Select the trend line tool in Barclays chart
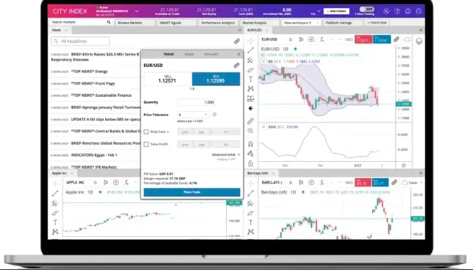Image resolution: width=473 pixels, height=270 pixels. (x=250, y=194)
